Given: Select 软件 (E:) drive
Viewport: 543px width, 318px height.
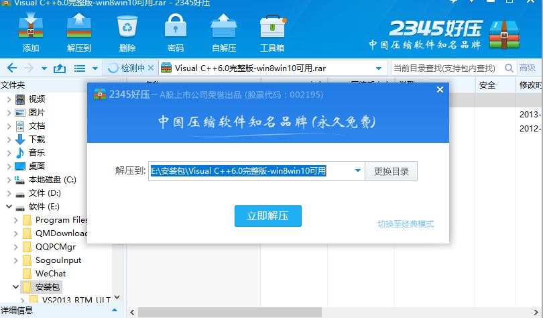Looking at the screenshot, I should tap(44, 207).
